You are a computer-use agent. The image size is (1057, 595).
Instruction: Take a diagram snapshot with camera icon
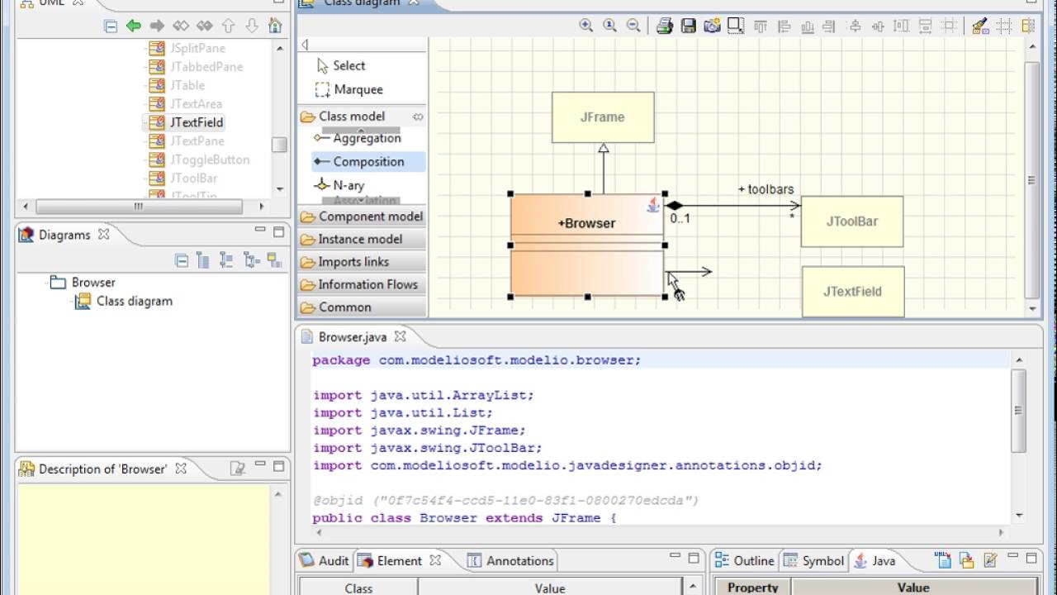[x=712, y=26]
